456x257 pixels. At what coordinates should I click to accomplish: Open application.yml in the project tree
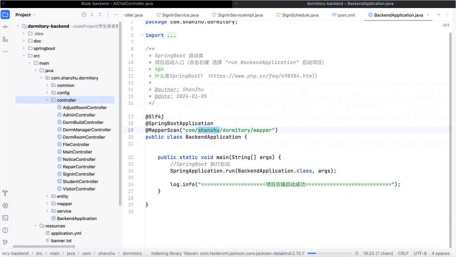[x=66, y=233]
